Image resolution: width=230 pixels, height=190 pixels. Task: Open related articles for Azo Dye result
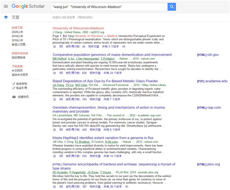[x=95, y=99]
